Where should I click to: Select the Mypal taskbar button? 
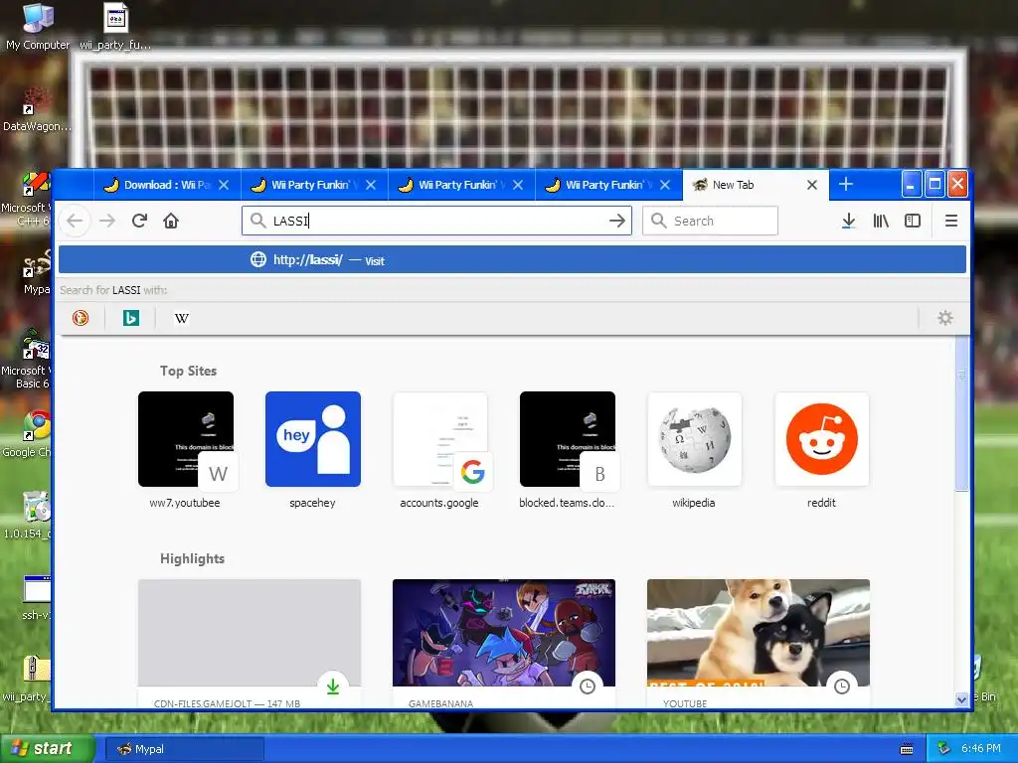pyautogui.click(x=184, y=749)
